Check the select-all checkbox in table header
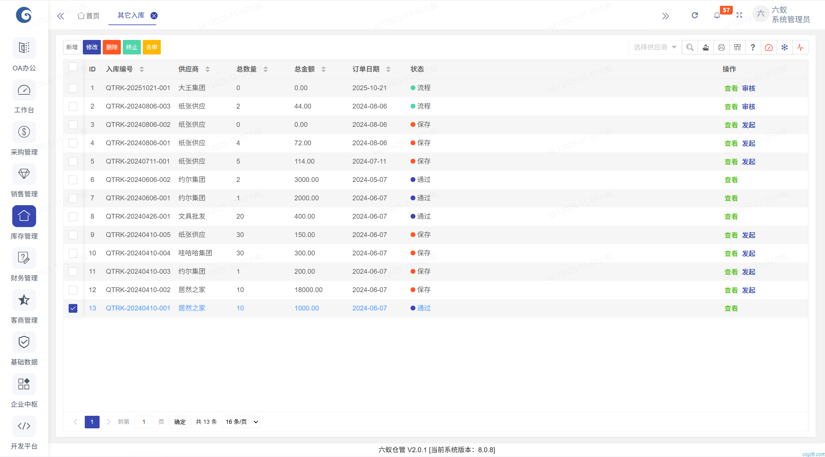The height and width of the screenshot is (457, 825). (x=73, y=67)
